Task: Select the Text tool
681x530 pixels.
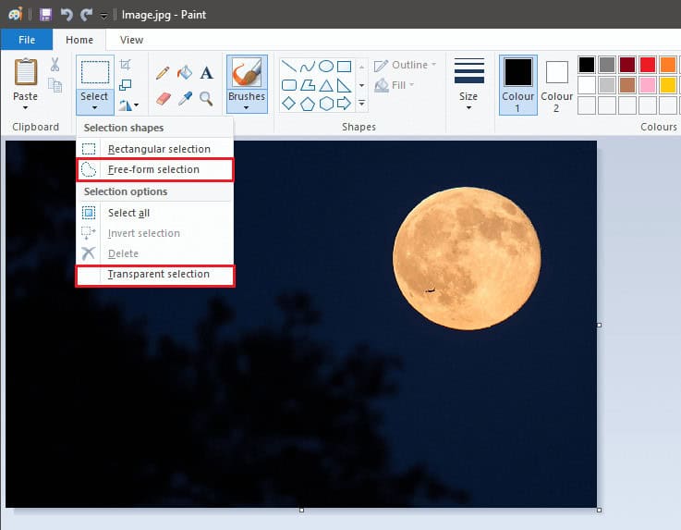Action: tap(206, 72)
